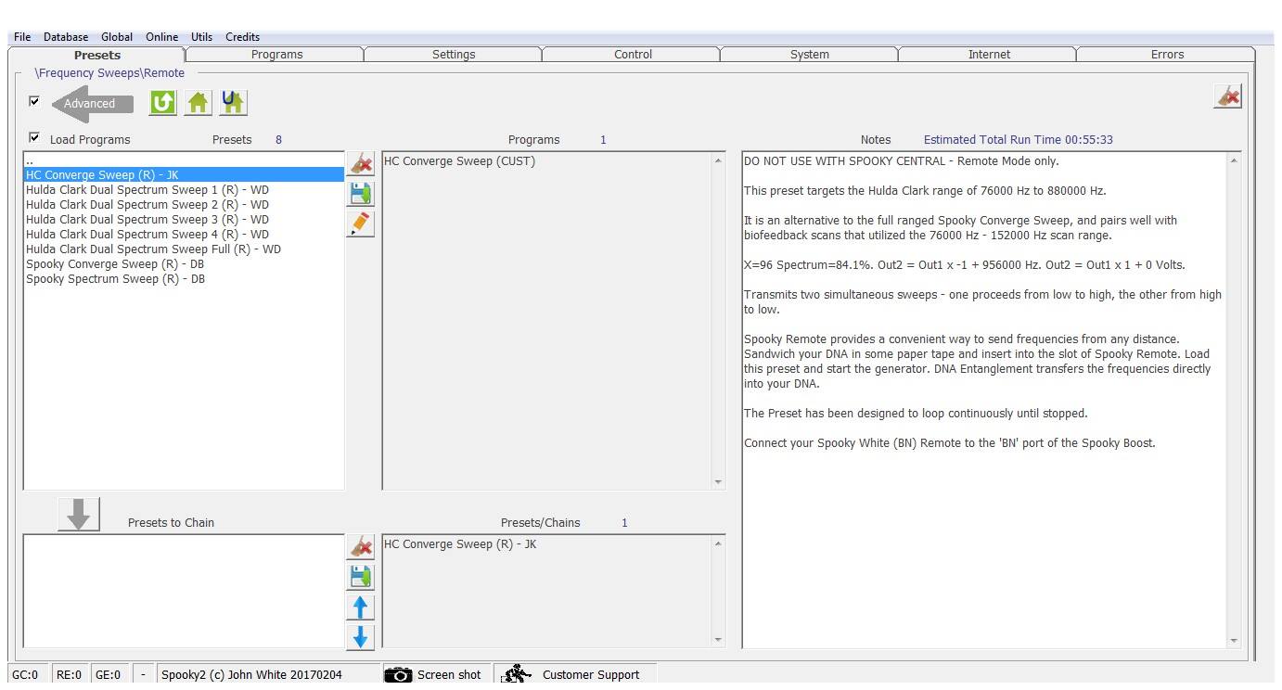The width and height of the screenshot is (1282, 690).
Task: Click the Presets/Chains list scroll down arrow
Action: coord(717,640)
